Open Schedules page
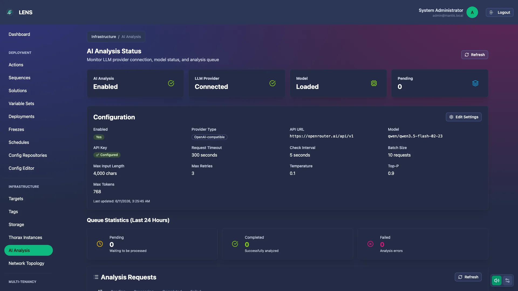 (x=19, y=142)
